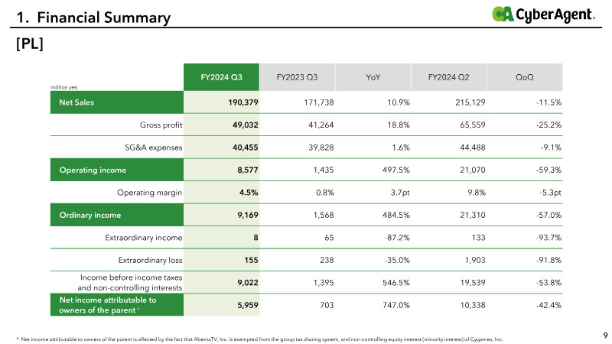
Task: Click the Operating margin row label
Action: click(x=149, y=193)
